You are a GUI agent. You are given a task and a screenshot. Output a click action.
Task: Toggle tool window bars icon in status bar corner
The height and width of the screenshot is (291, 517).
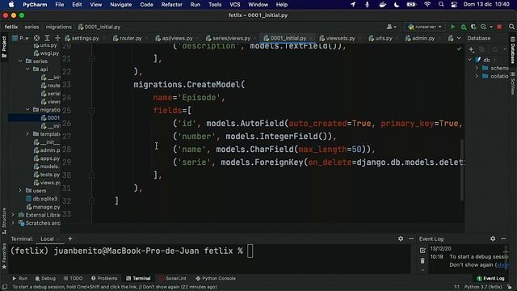5,287
